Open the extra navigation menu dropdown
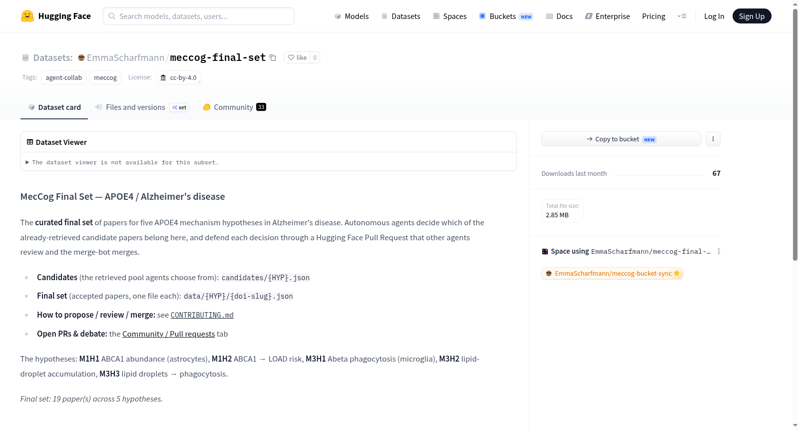799x430 pixels. click(682, 16)
